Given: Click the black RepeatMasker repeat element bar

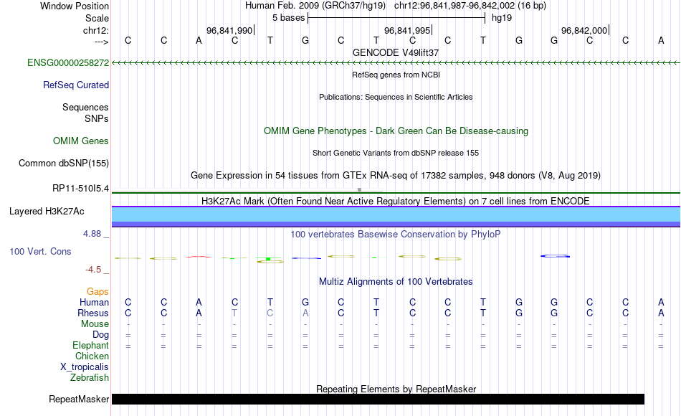Looking at the screenshot, I should (378, 399).
